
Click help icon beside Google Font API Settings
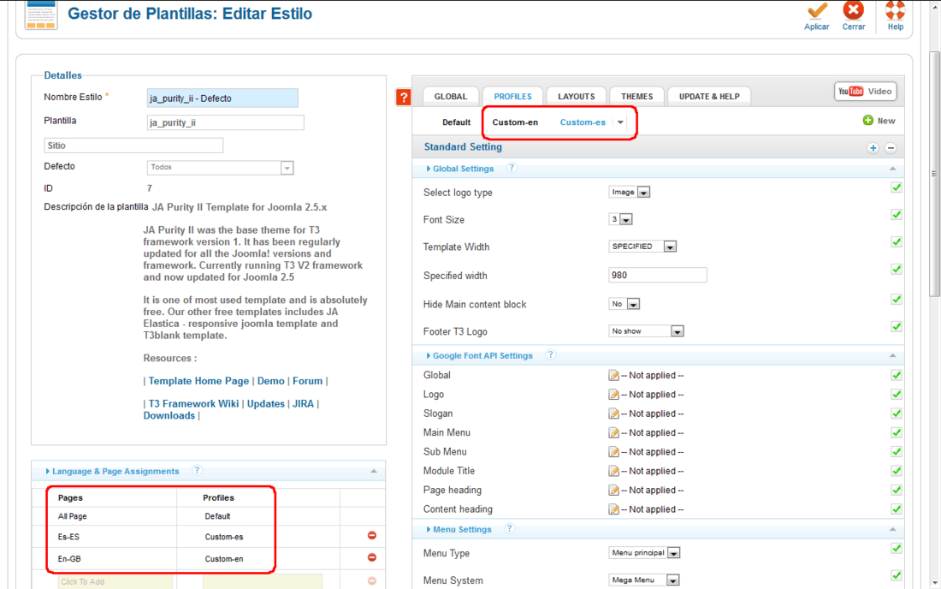tap(550, 354)
